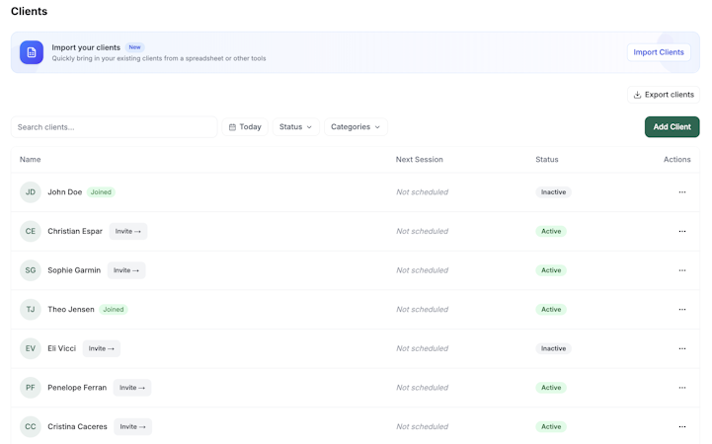Select the Penelope Ferran client name
Viewport: 712px width, 444px height.
(x=77, y=388)
